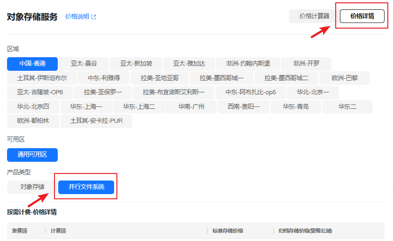Pick the 华南-广州 region
Viewport: 393px width, 241px height.
[191, 107]
